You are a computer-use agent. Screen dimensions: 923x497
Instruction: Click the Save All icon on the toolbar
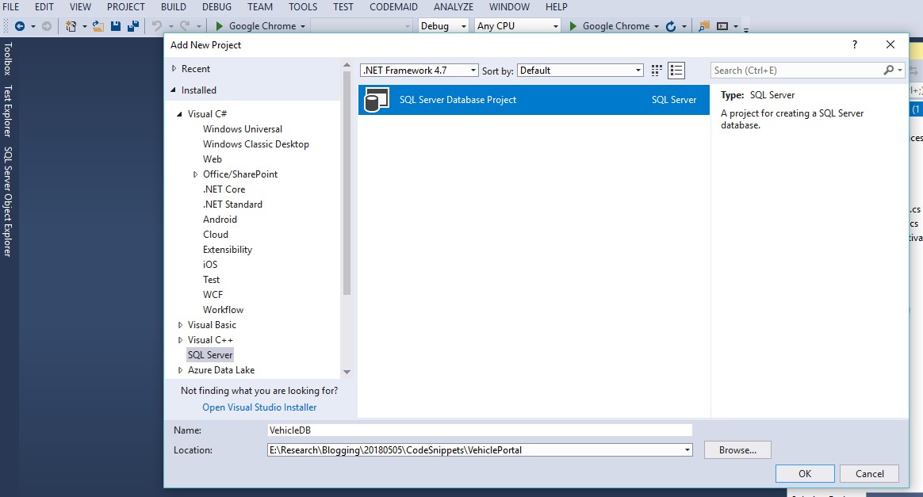pyautogui.click(x=135, y=25)
